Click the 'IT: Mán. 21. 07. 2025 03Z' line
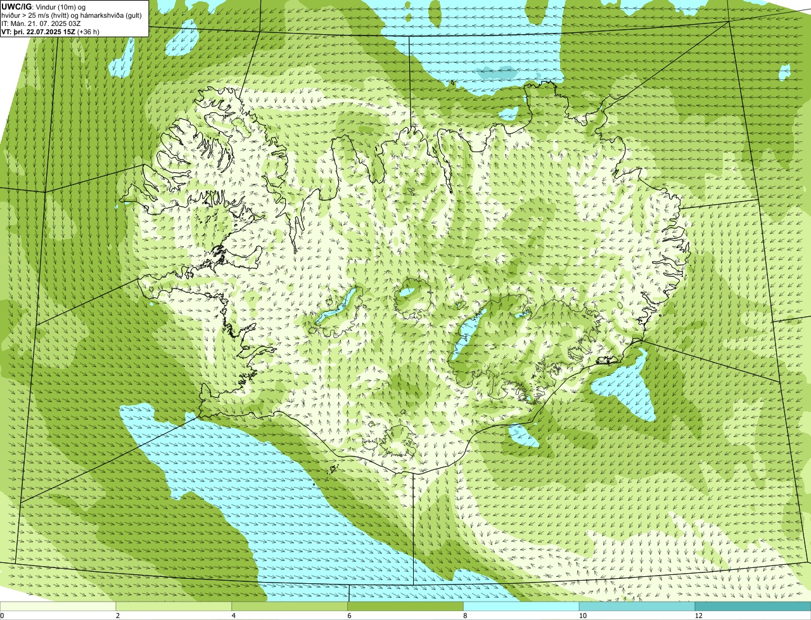The image size is (811, 620). (41, 23)
